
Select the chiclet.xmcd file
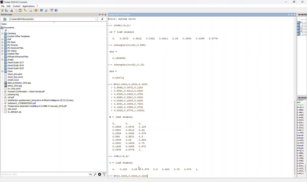coord(13,80)
